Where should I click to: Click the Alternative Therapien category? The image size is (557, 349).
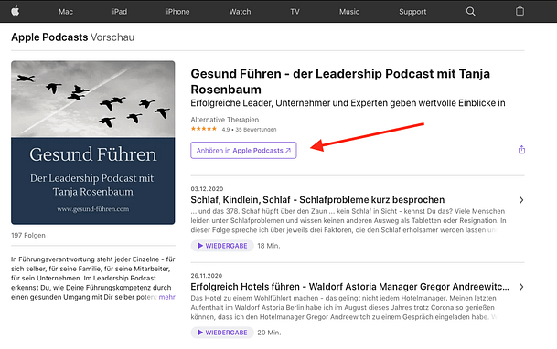tap(224, 120)
